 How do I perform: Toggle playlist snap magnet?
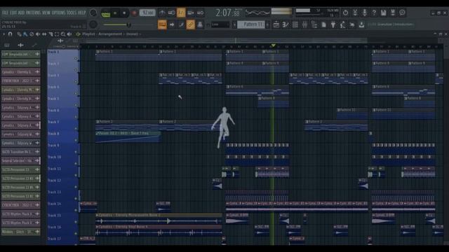pos(10,34)
